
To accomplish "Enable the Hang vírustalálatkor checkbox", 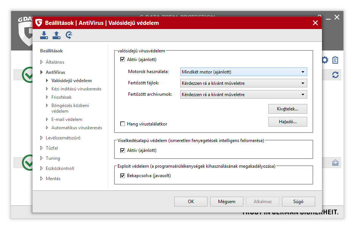I will tap(122, 124).
